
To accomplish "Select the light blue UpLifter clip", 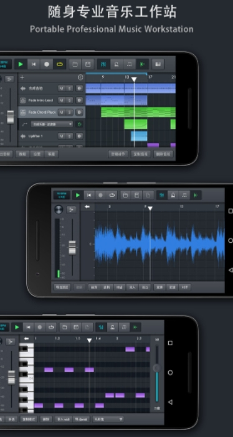I will pos(139,136).
